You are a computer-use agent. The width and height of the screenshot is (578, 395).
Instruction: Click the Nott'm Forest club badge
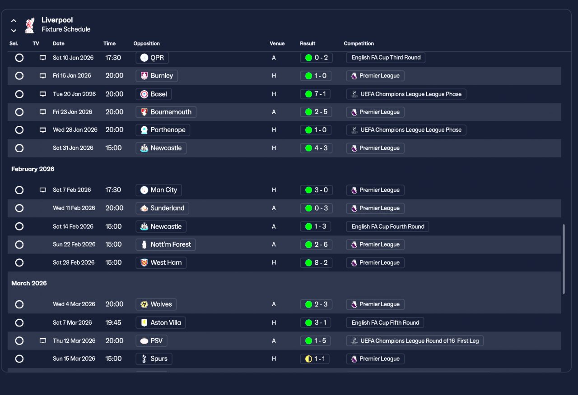point(144,244)
